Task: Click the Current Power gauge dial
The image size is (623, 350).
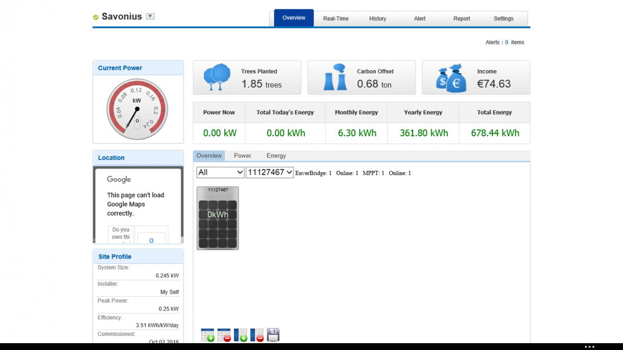Action: point(137,109)
